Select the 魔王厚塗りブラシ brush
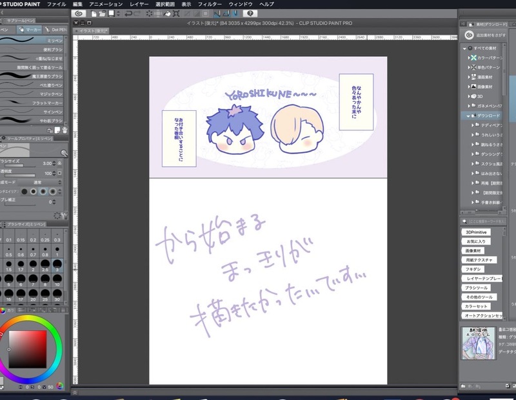Viewport: 516px width, 400px height. click(32, 76)
